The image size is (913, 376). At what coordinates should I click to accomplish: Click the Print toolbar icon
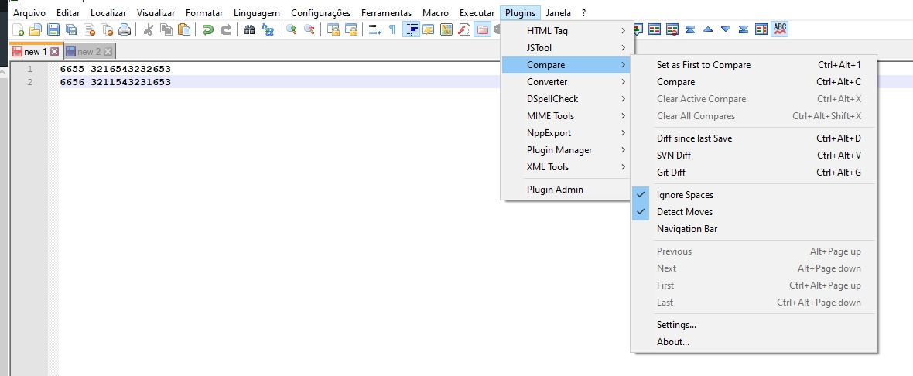pyautogui.click(x=125, y=30)
